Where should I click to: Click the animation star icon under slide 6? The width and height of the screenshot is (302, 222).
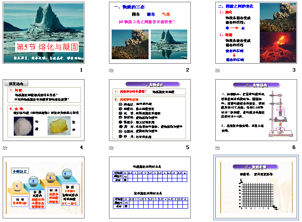217,148
